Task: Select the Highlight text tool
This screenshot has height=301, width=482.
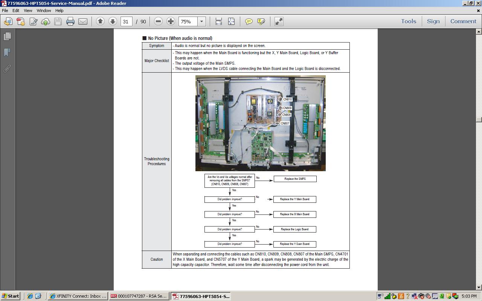Action: pyautogui.click(x=261, y=21)
